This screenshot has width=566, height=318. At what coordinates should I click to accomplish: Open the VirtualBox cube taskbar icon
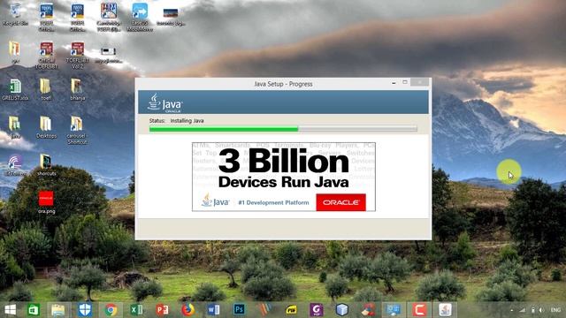[x=342, y=310]
